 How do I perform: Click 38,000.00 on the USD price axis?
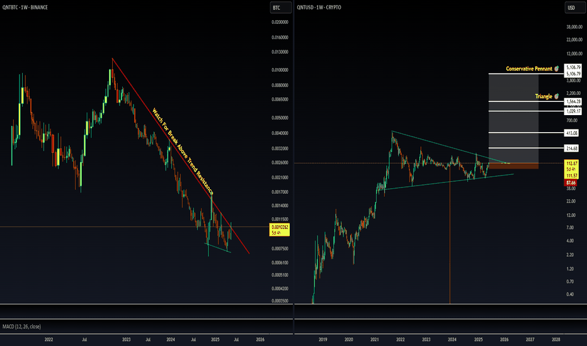tap(574, 26)
